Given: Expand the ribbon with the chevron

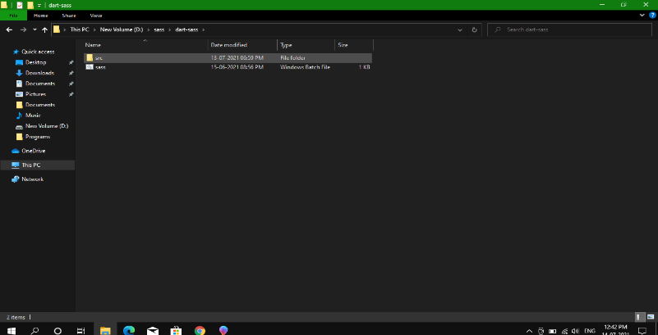Looking at the screenshot, I should click(642, 15).
